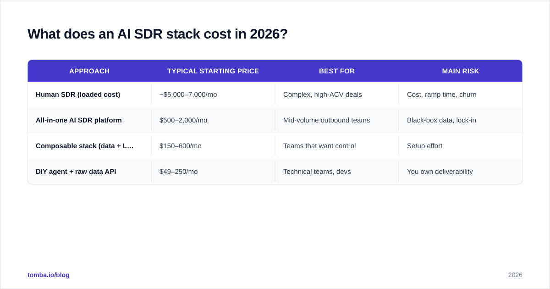This screenshot has height=289, width=550.
Task: Select the "$150–600/mo" price cell
Action: click(213, 146)
